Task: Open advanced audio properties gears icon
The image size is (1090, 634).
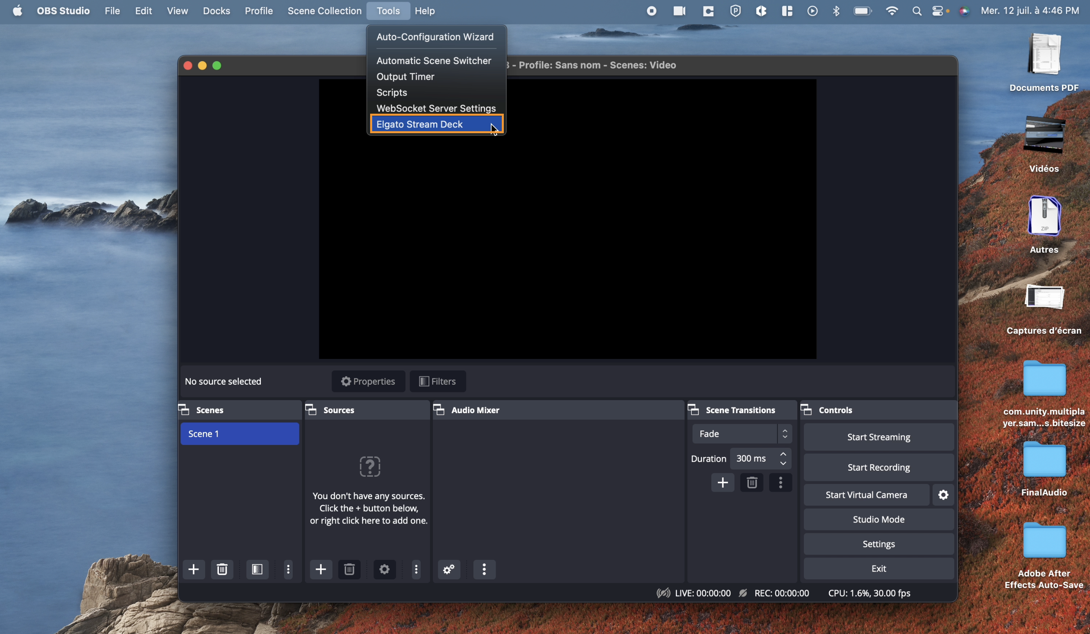Action: pos(448,569)
